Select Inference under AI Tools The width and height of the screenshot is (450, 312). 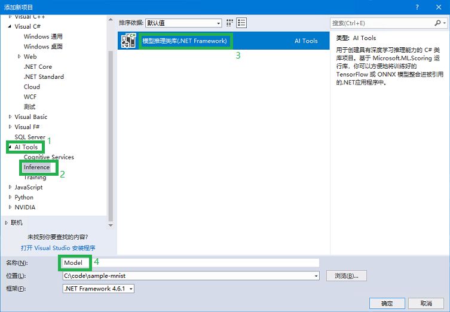(x=36, y=167)
